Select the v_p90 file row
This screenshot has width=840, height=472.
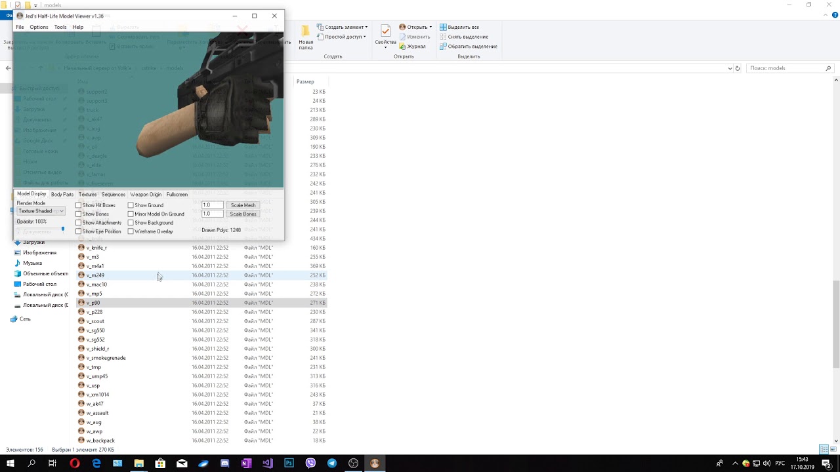[201, 303]
